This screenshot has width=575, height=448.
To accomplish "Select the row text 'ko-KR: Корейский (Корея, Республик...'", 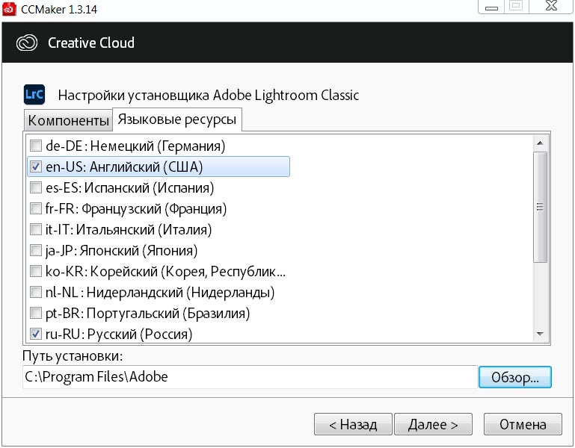I will 165,271.
